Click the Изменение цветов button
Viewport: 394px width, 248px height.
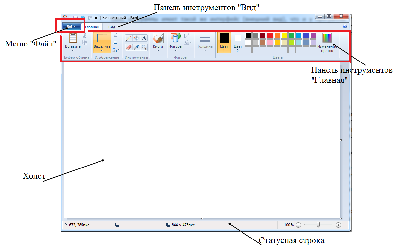point(327,43)
